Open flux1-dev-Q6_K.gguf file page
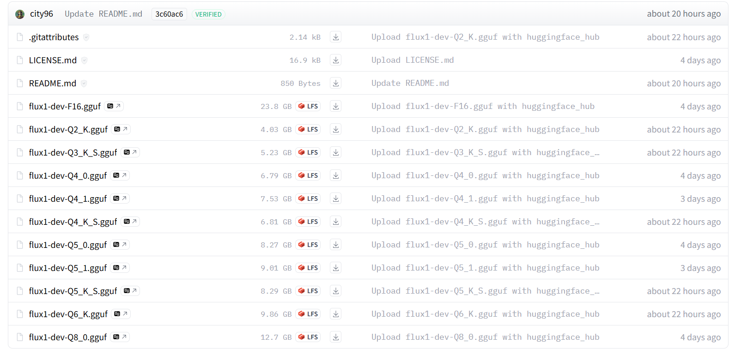 (x=68, y=314)
